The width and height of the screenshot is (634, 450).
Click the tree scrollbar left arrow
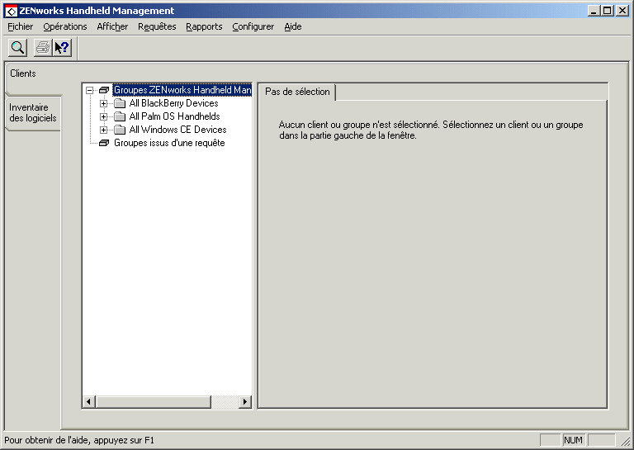89,402
